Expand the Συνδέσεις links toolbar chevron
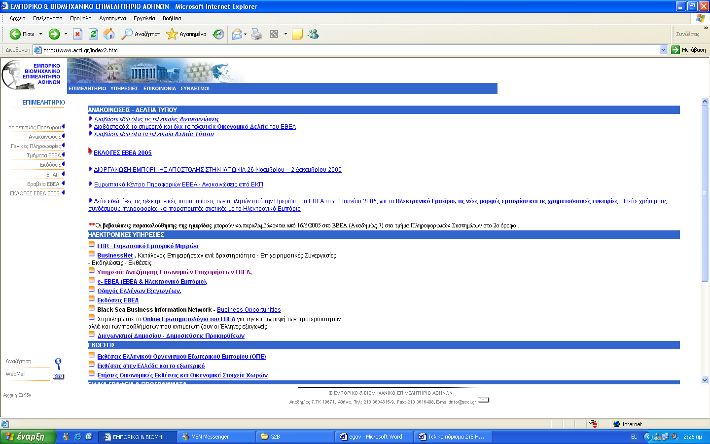Viewport: 710px width, 444px height. click(706, 28)
